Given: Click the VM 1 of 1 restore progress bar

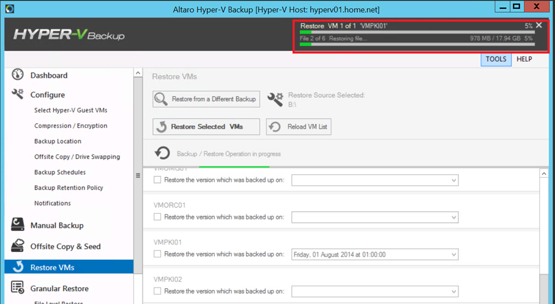Looking at the screenshot, I should [x=417, y=32].
